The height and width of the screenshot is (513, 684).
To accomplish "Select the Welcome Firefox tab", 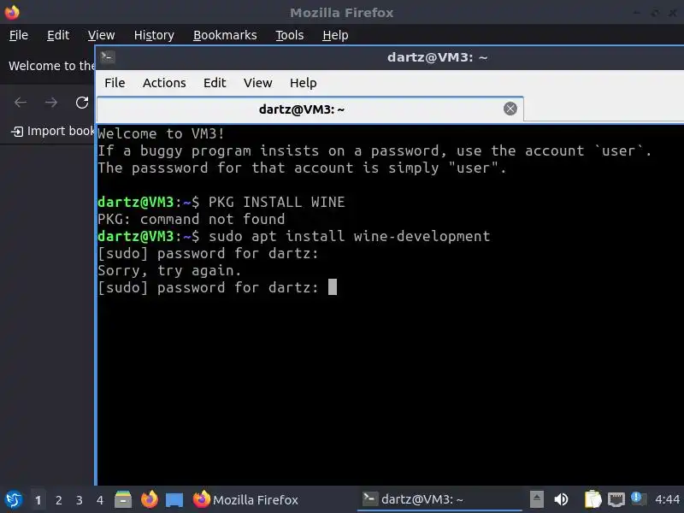I will (x=51, y=66).
